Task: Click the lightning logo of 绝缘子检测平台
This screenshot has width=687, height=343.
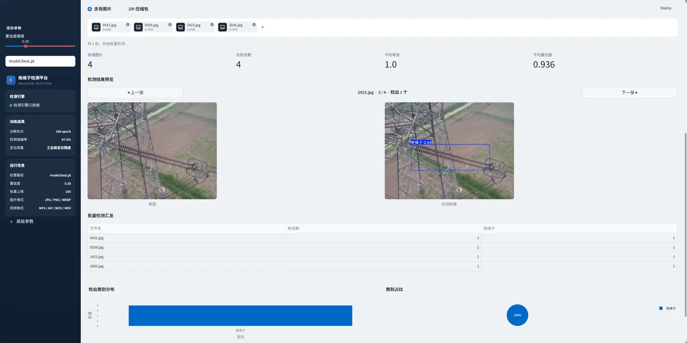Action: click(11, 80)
